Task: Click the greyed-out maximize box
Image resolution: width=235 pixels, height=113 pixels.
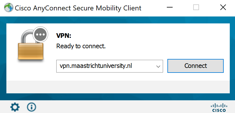Action: pyautogui.click(x=196, y=7)
